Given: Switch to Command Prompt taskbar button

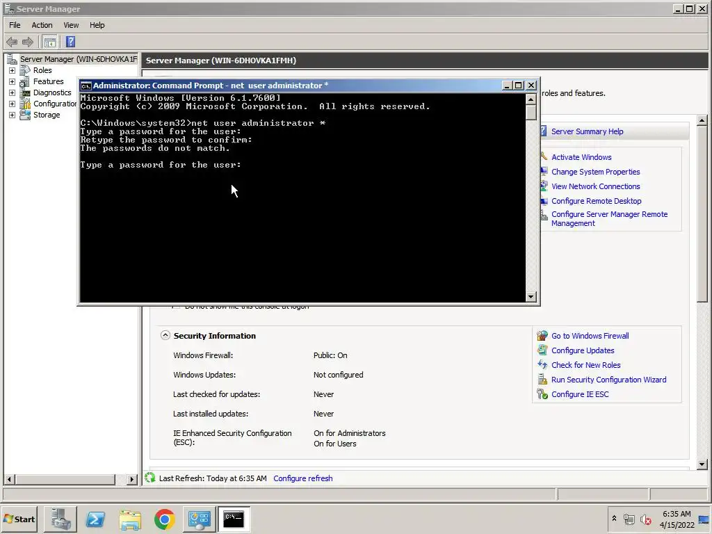Looking at the screenshot, I should tap(234, 519).
